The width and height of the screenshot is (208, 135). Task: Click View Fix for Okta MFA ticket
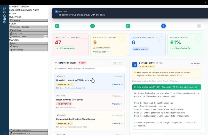pyautogui.click(x=117, y=104)
